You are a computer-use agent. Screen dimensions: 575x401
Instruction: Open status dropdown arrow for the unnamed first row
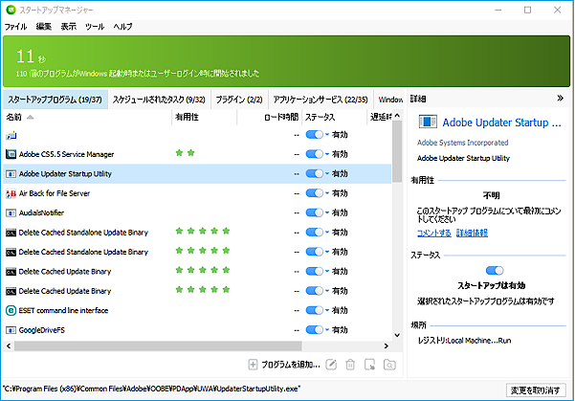click(x=327, y=135)
